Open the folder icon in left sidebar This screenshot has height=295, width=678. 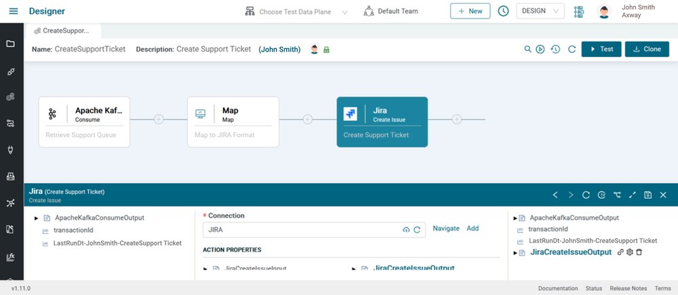(10, 43)
